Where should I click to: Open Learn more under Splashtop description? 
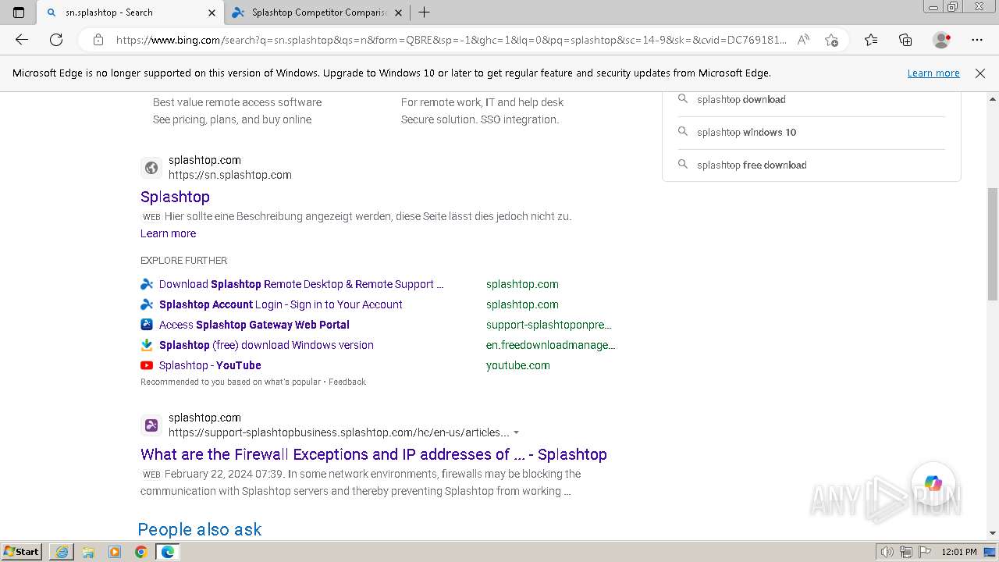(168, 233)
